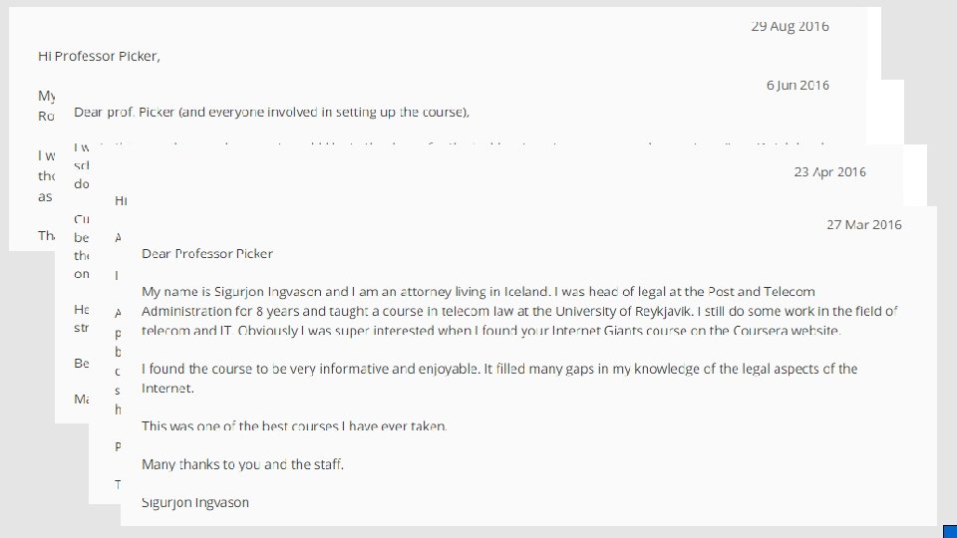Select the 6 Jun 2016 date
The image size is (957, 538).
click(x=797, y=86)
